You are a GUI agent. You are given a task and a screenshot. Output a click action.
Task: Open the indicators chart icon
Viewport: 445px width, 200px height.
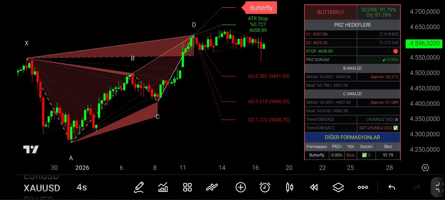point(163,187)
